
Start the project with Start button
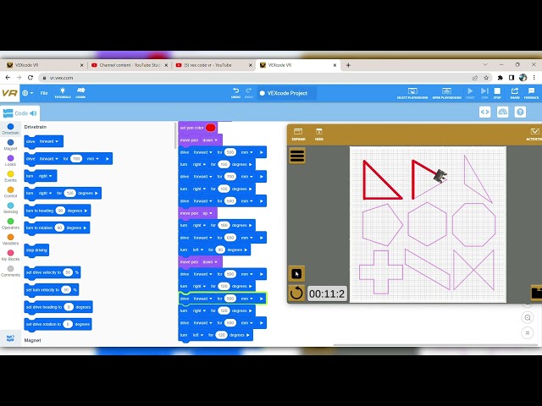470,93
